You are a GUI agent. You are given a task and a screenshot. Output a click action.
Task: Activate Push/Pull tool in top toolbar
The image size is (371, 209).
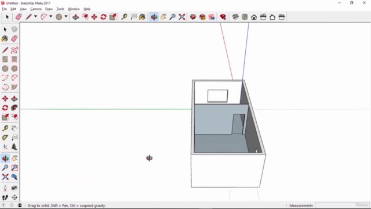(76, 17)
